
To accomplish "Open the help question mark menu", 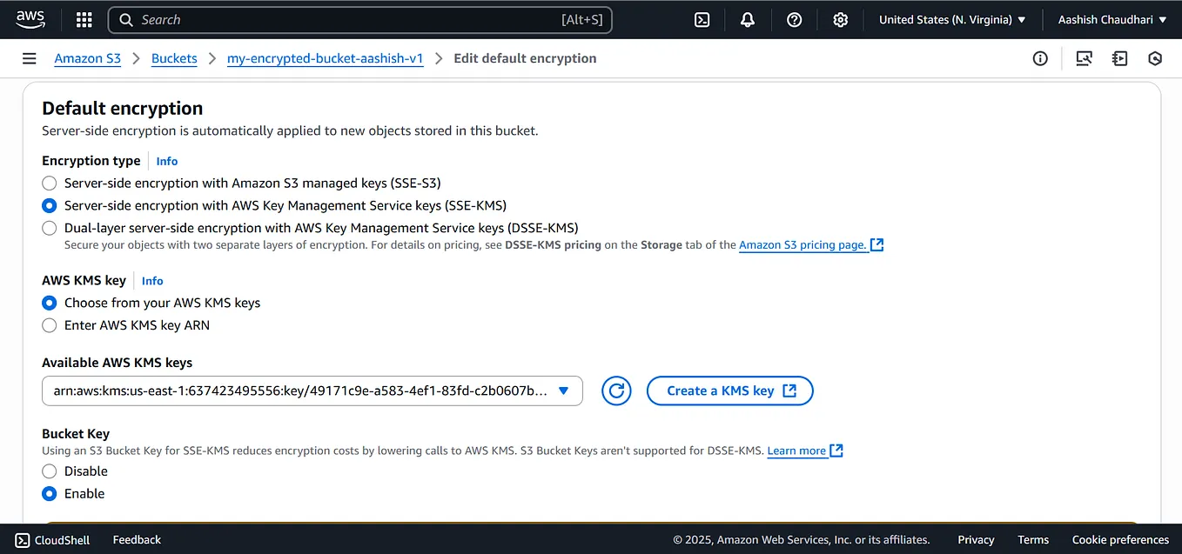I will tap(794, 19).
